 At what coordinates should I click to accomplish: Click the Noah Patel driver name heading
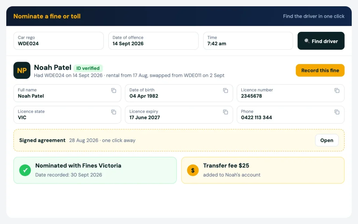(x=53, y=68)
